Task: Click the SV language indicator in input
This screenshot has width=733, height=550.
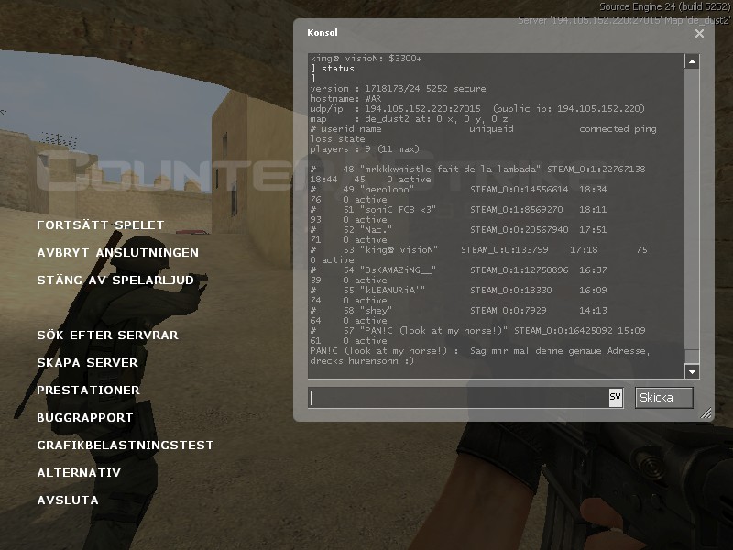Action: [616, 398]
